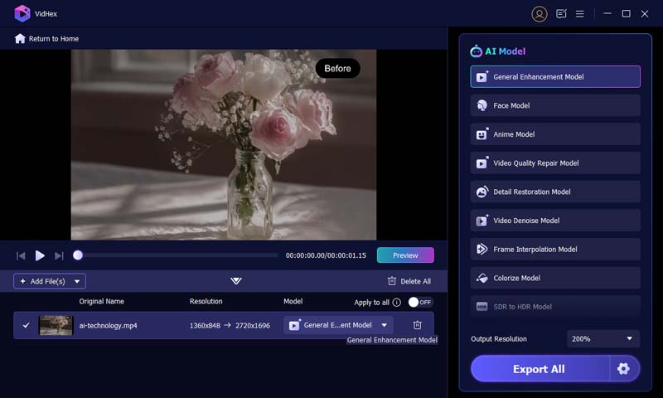Viewport: 663px width, 398px height.
Task: Click the Anime Model smiley icon
Action: 482,134
